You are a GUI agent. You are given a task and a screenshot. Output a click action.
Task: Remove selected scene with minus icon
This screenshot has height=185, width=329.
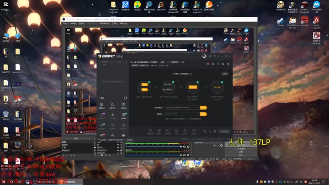tap(67, 155)
